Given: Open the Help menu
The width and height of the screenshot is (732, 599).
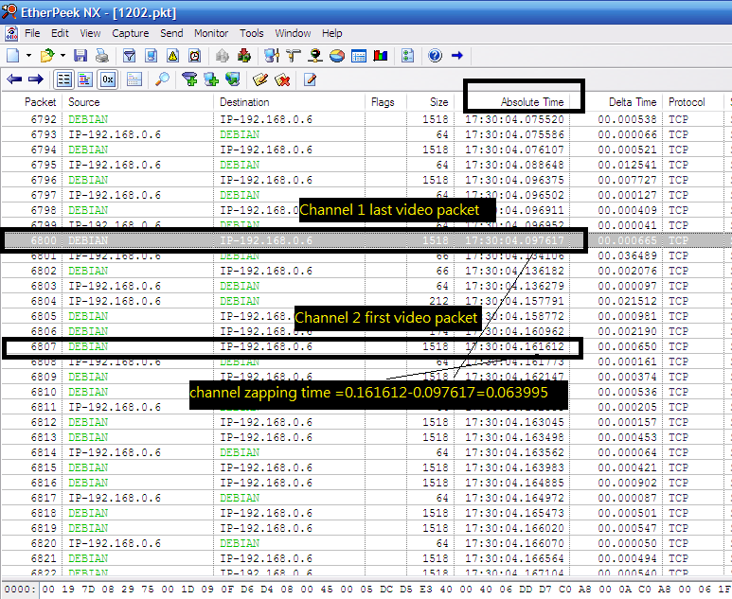Looking at the screenshot, I should (x=332, y=33).
